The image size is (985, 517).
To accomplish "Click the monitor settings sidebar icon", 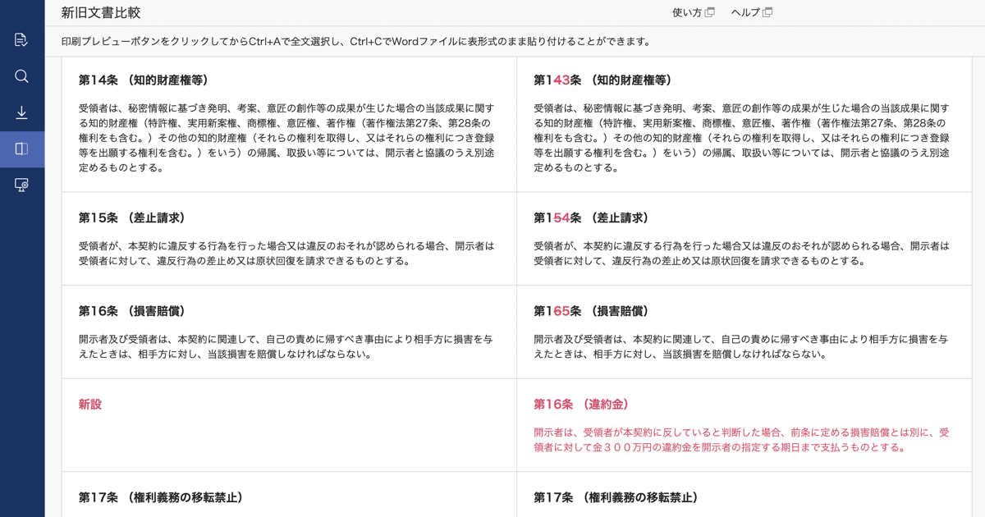I will point(21,185).
